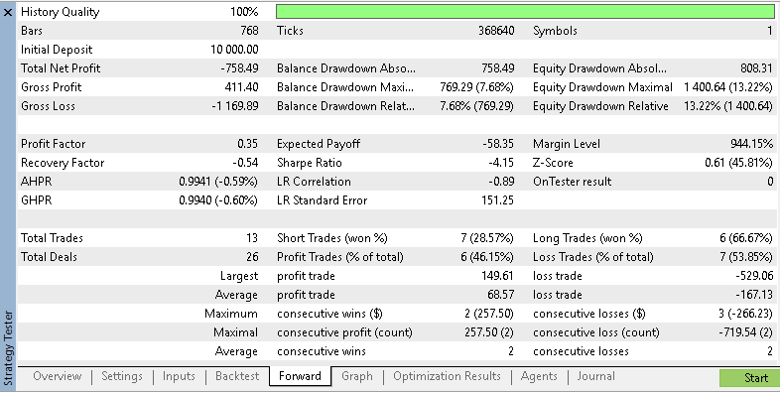Image resolution: width=780 pixels, height=393 pixels.
Task: Click the Initial Deposit value 10 000.00
Action: click(x=234, y=50)
